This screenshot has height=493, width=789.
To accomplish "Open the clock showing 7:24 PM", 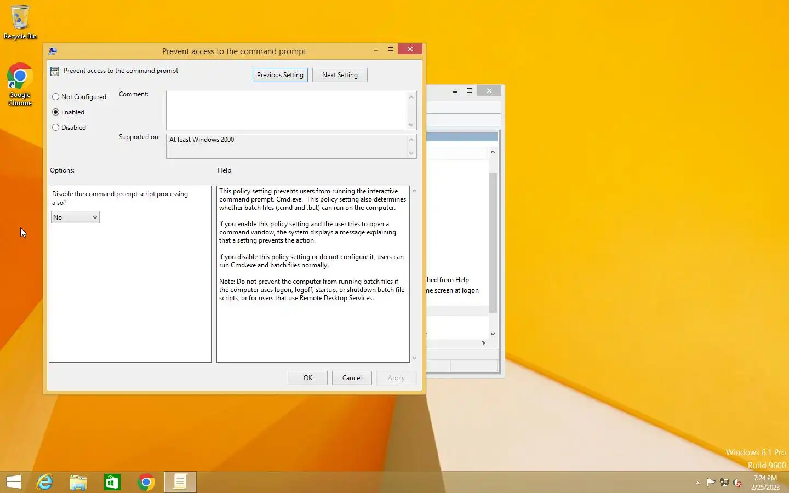I will pos(765,483).
